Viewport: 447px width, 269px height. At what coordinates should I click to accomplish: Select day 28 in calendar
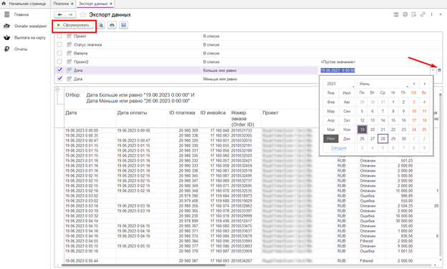(383, 139)
